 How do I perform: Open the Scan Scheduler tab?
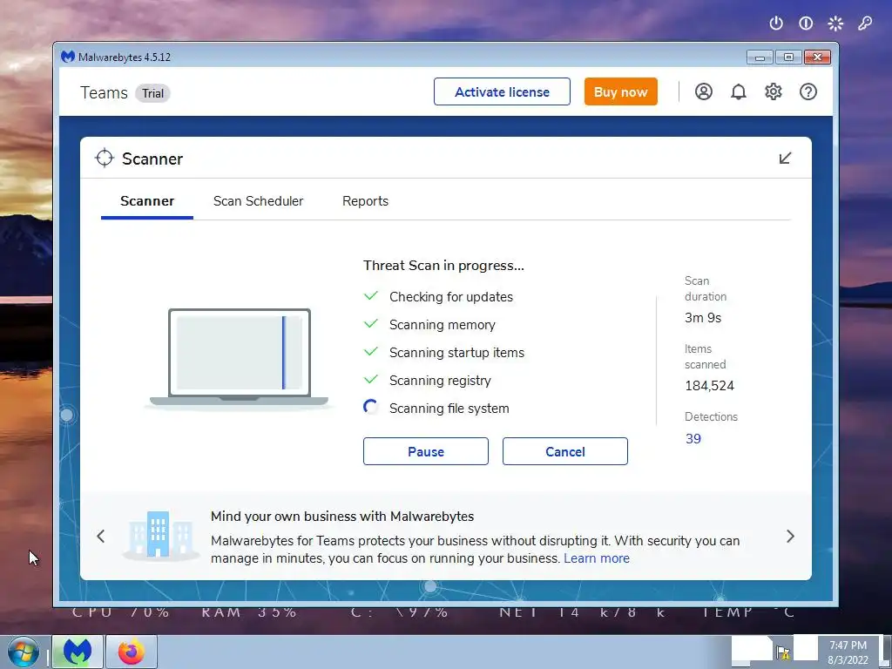tap(258, 201)
